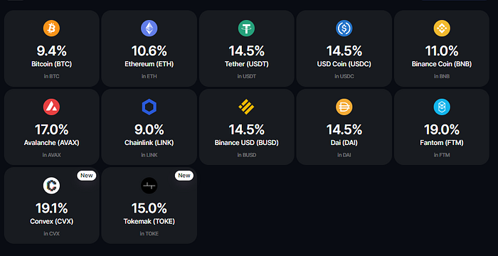Viewport: 498px width, 256px height.
Task: Select the red Avalanche logo icon
Action: (x=51, y=107)
